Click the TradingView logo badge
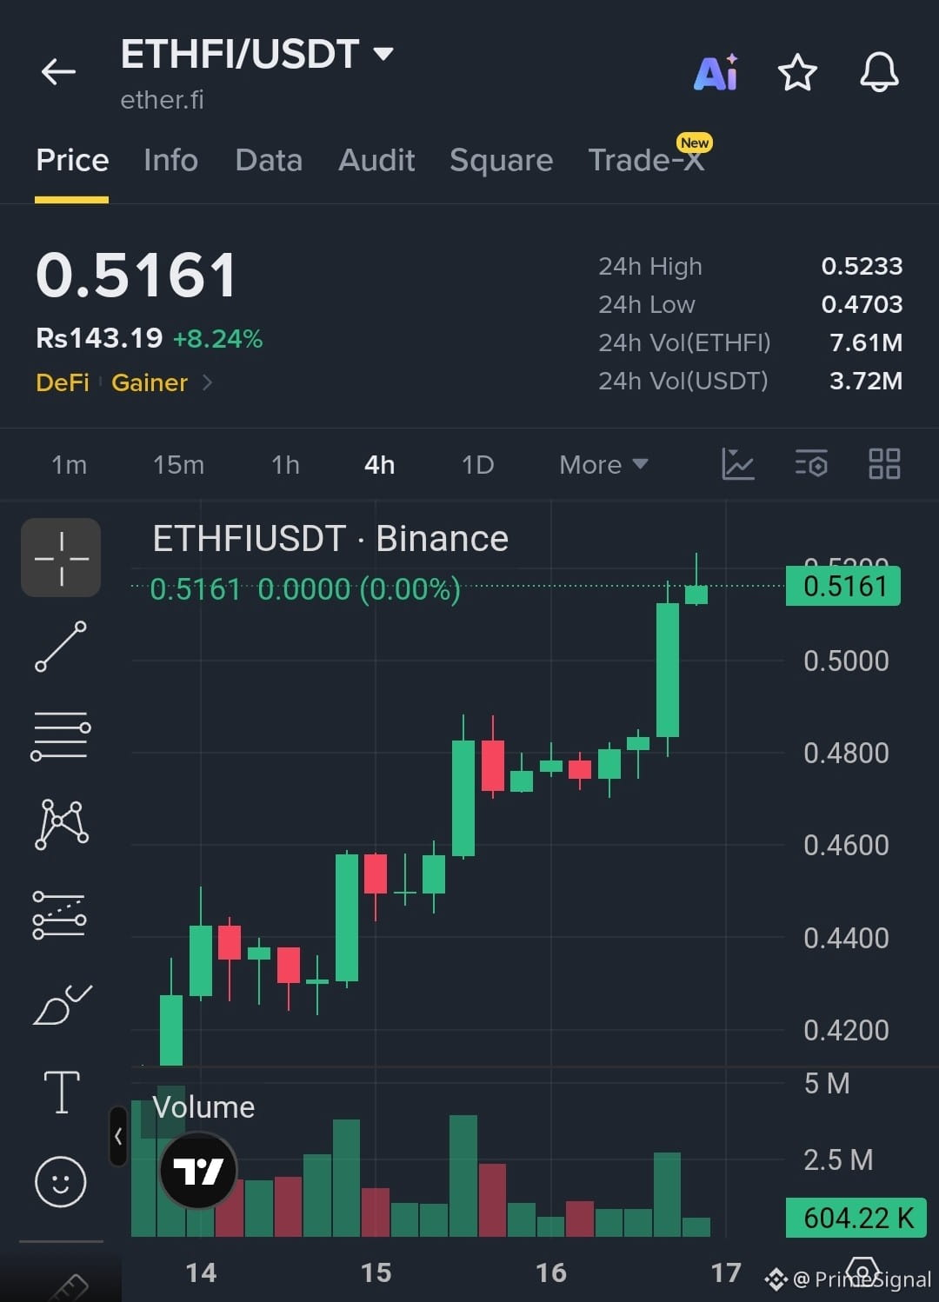 (x=198, y=1171)
